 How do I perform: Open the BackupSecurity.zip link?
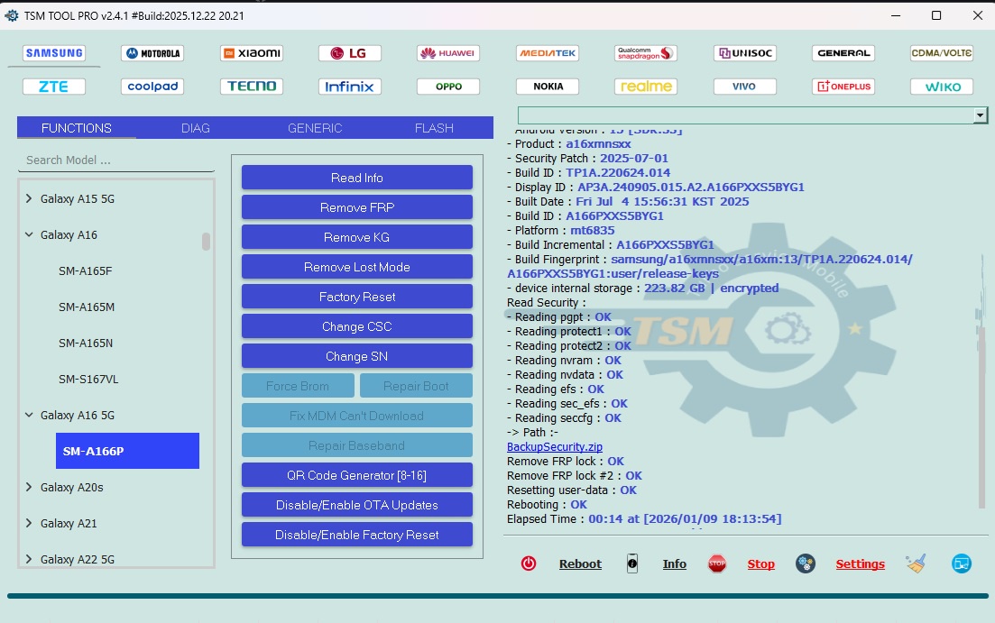pyautogui.click(x=555, y=447)
